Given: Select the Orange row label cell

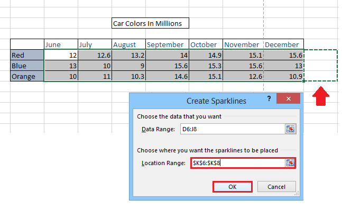Looking at the screenshot, I should [27, 76].
